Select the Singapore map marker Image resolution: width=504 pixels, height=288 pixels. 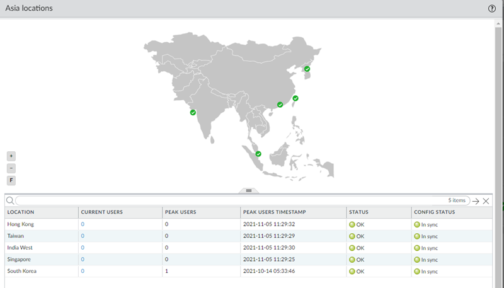[x=258, y=153]
